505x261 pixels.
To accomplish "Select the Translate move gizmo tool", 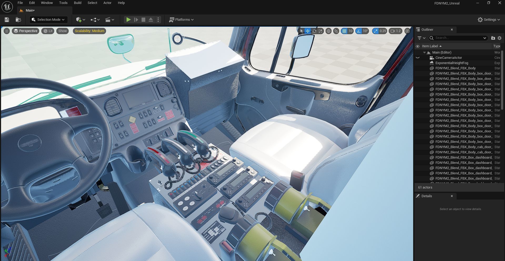I will pyautogui.click(x=308, y=31).
